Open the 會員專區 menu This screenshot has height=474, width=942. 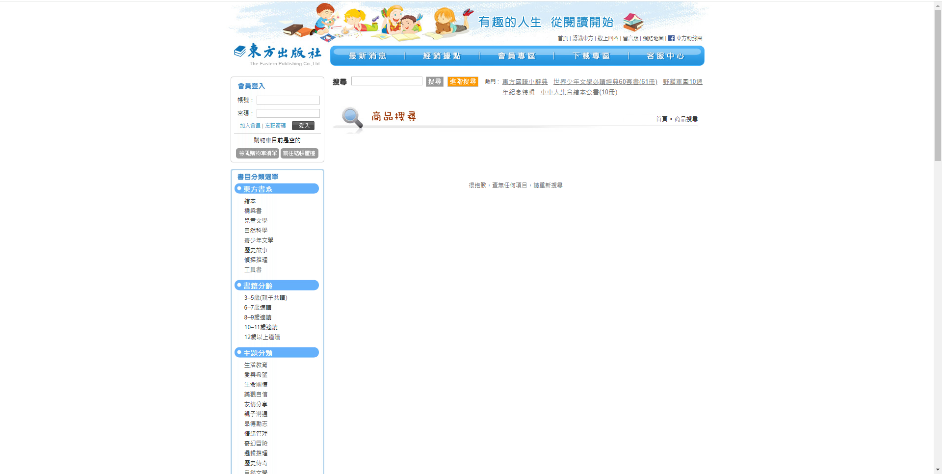(x=517, y=56)
